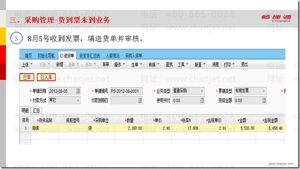Open the 票据类型 专用发票 dropdown

[x=264, y=91]
